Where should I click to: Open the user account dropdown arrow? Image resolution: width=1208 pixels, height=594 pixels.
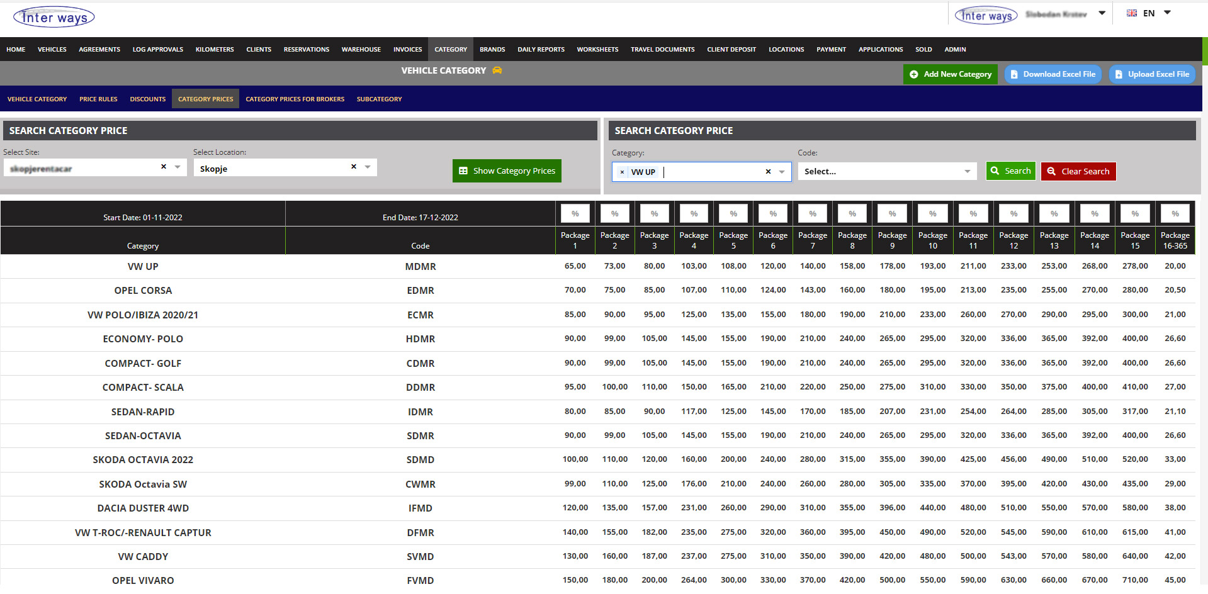tap(1102, 13)
